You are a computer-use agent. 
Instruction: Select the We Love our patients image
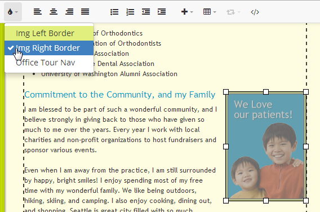pyautogui.click(x=266, y=146)
